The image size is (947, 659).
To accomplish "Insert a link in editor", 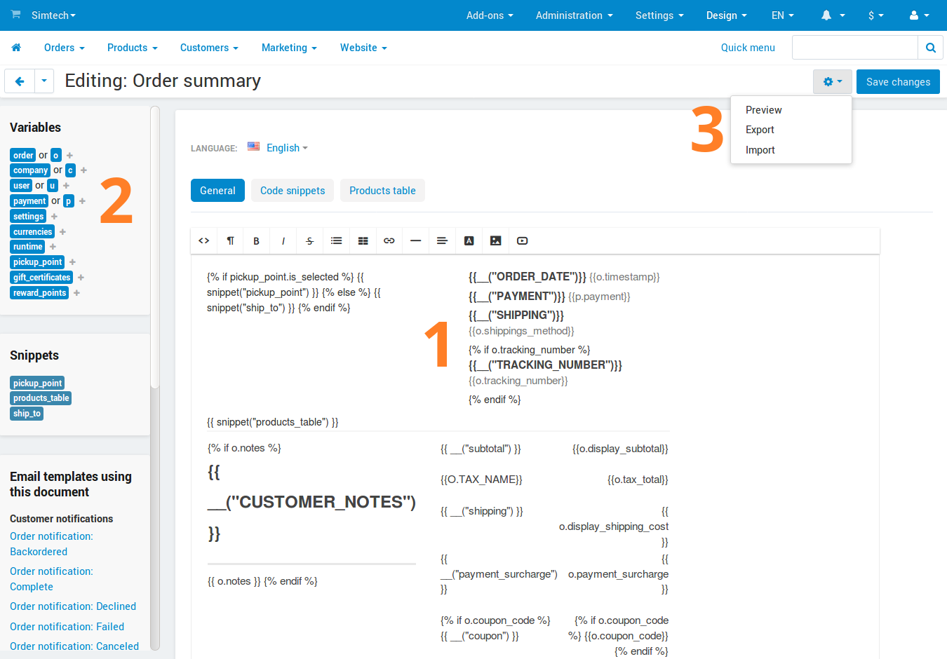I will [389, 240].
